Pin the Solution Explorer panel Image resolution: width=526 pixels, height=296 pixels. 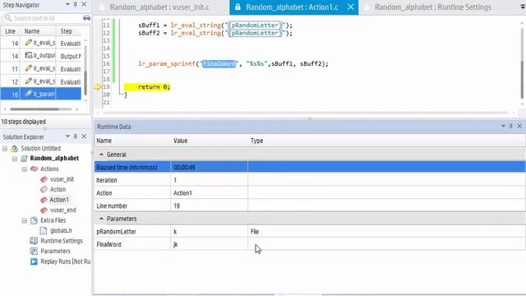[76, 136]
